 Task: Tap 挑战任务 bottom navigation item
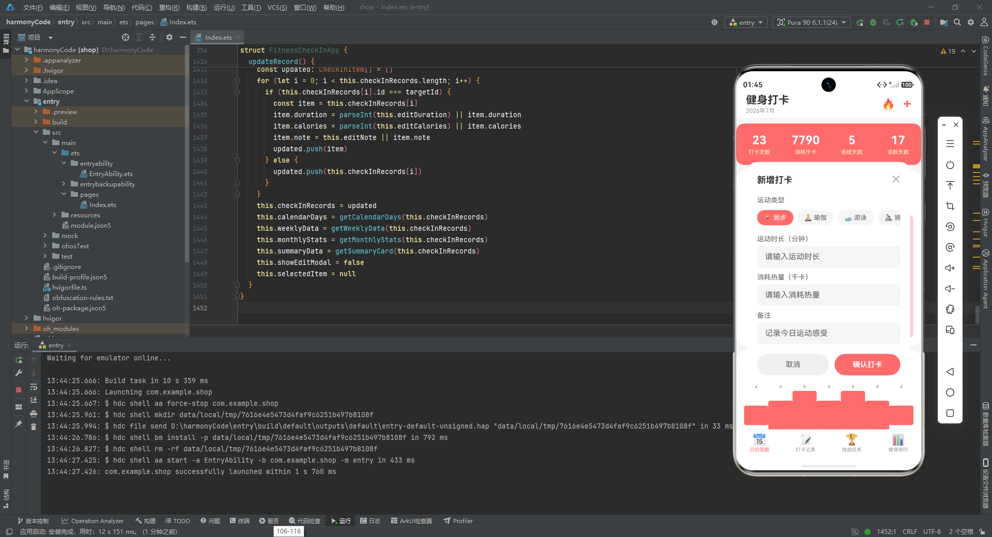click(851, 443)
